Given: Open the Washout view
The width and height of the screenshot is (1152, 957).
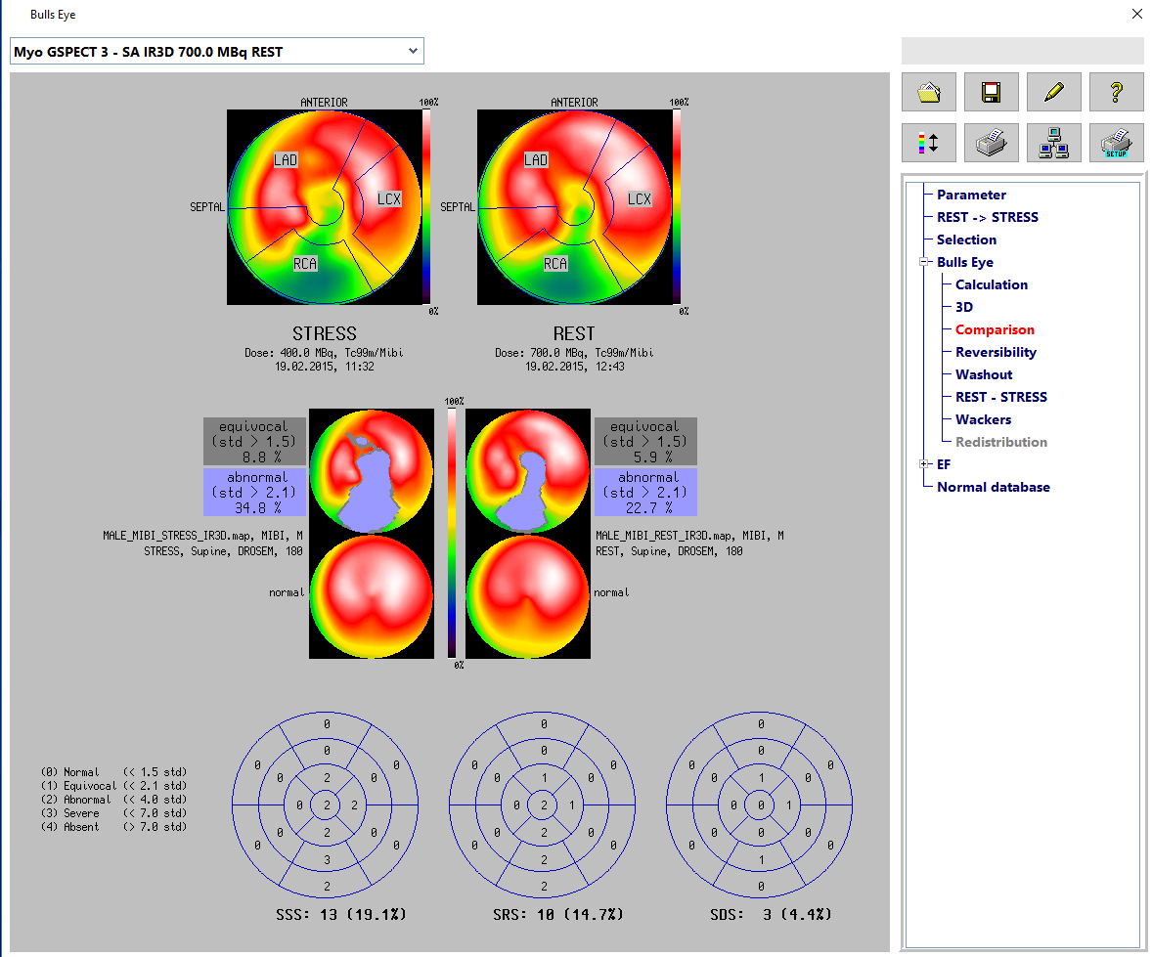Looking at the screenshot, I should click(x=984, y=374).
